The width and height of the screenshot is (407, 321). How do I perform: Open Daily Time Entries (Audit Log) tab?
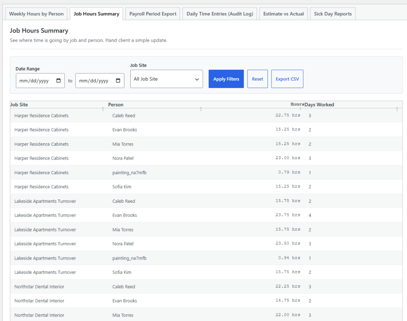point(219,14)
